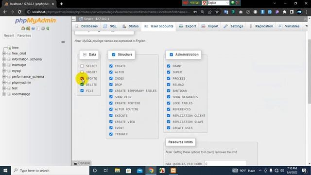Open the blue documentation help icon
The height and width of the screenshot is (175, 311).
(x=33, y=28)
